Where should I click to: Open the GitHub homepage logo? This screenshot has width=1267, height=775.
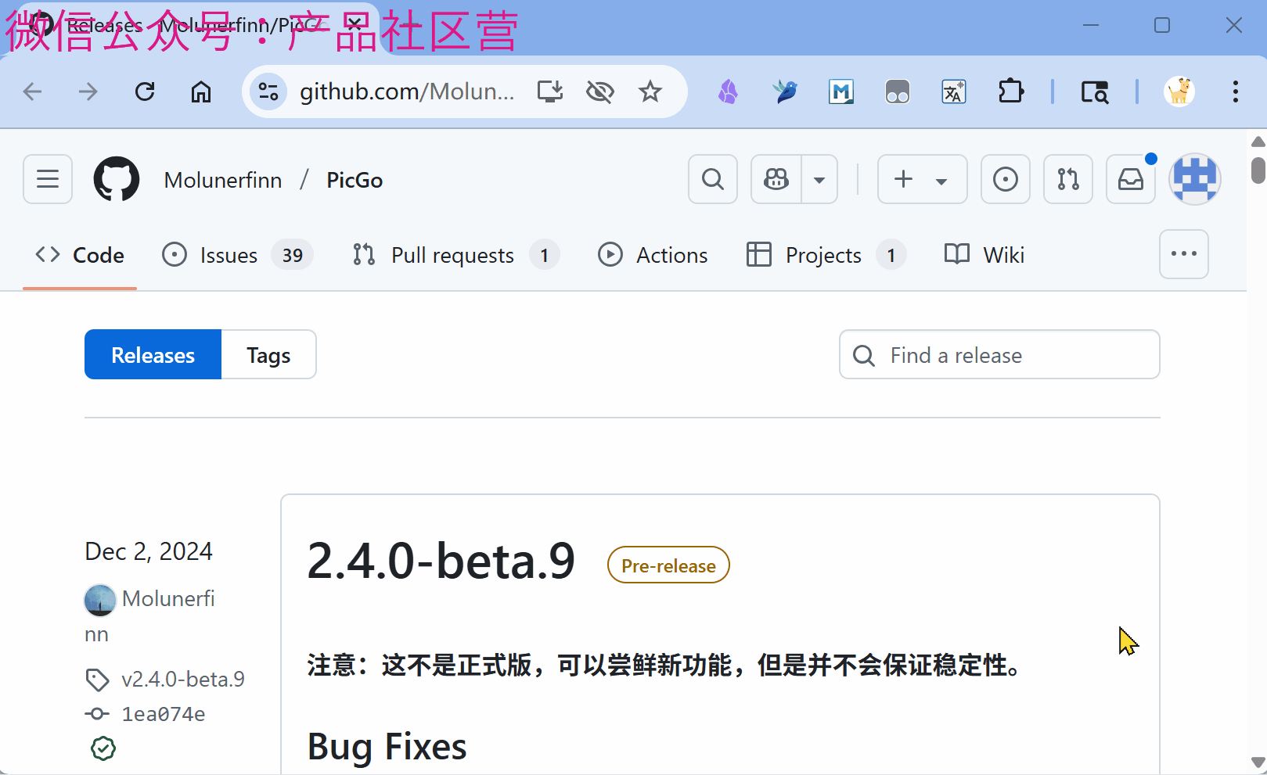coord(117,180)
